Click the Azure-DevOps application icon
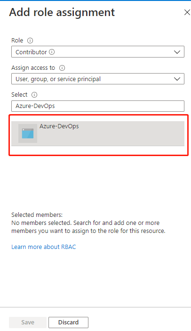The image size is (191, 331). tap(28, 133)
